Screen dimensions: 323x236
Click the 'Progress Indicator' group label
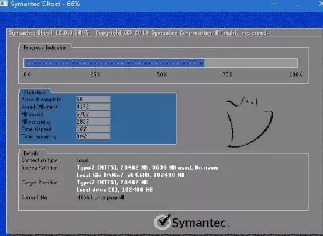pyautogui.click(x=44, y=47)
